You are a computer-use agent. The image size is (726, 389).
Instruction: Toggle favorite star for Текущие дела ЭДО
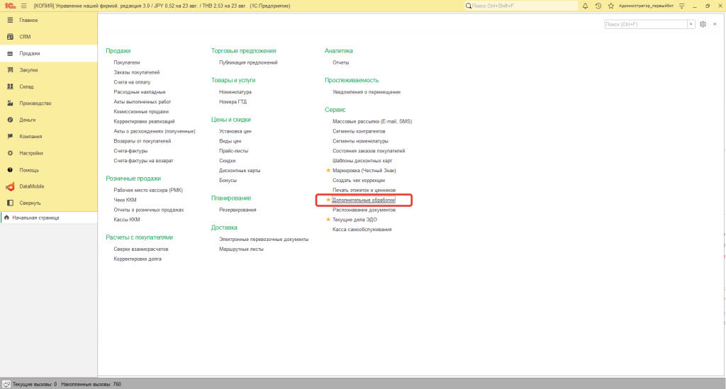pos(328,220)
